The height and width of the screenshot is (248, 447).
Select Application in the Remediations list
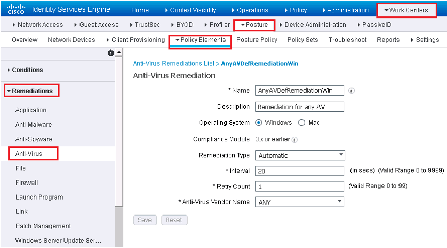(x=31, y=110)
